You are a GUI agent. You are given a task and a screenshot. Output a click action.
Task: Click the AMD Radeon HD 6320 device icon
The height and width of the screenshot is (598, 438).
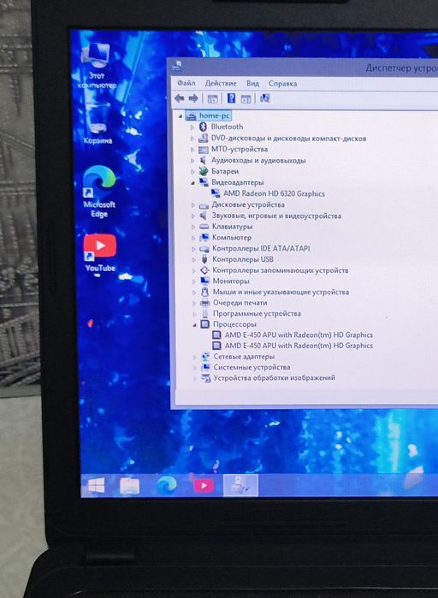point(216,193)
